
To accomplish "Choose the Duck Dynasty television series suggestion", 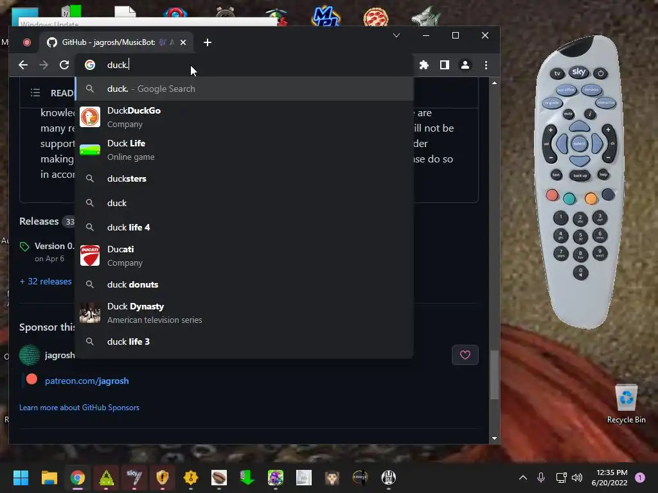I will [x=244, y=313].
